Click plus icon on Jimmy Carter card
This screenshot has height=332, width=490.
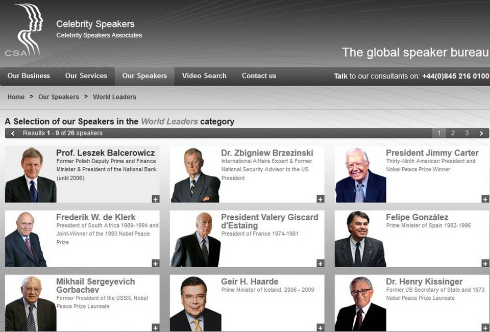pos(485,199)
